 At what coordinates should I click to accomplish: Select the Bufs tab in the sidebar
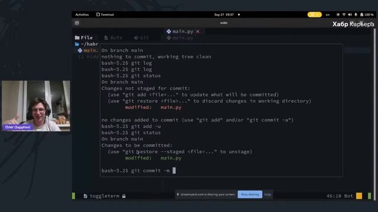(x=113, y=38)
